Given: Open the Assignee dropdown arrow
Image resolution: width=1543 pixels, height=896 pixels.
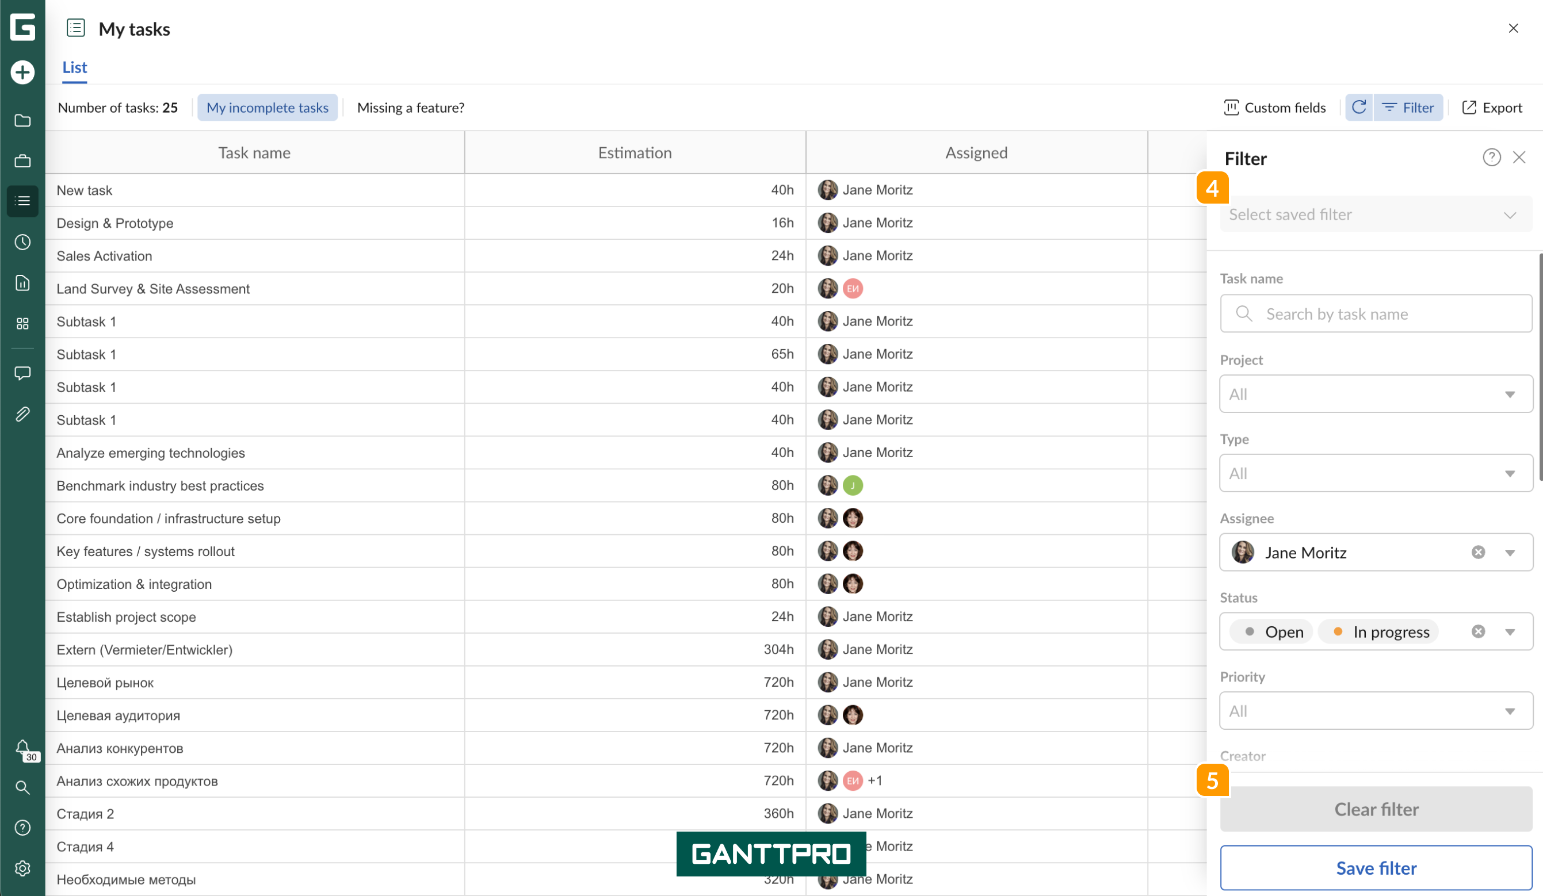Looking at the screenshot, I should pos(1511,553).
